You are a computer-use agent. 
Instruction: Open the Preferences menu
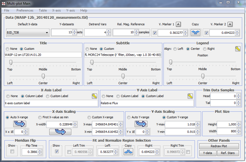[x=25, y=10]
